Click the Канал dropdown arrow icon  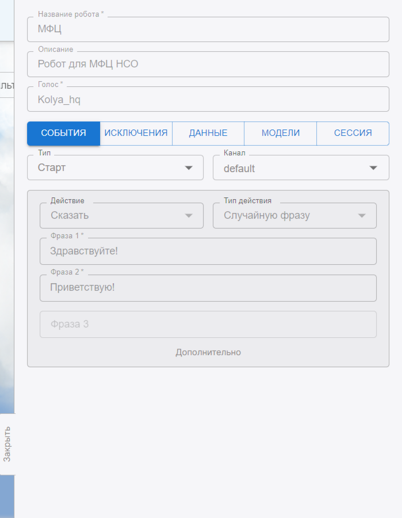374,168
